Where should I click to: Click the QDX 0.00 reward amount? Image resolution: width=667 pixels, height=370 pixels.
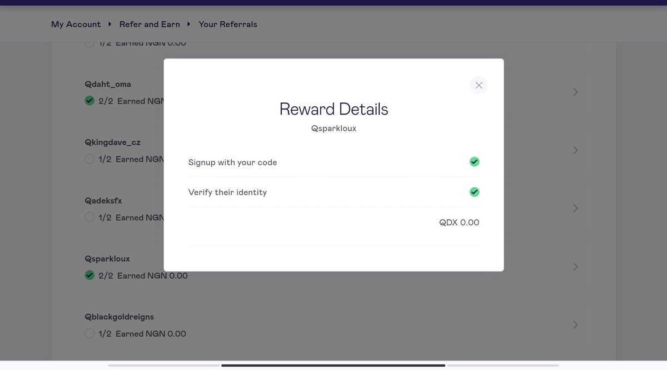point(459,223)
